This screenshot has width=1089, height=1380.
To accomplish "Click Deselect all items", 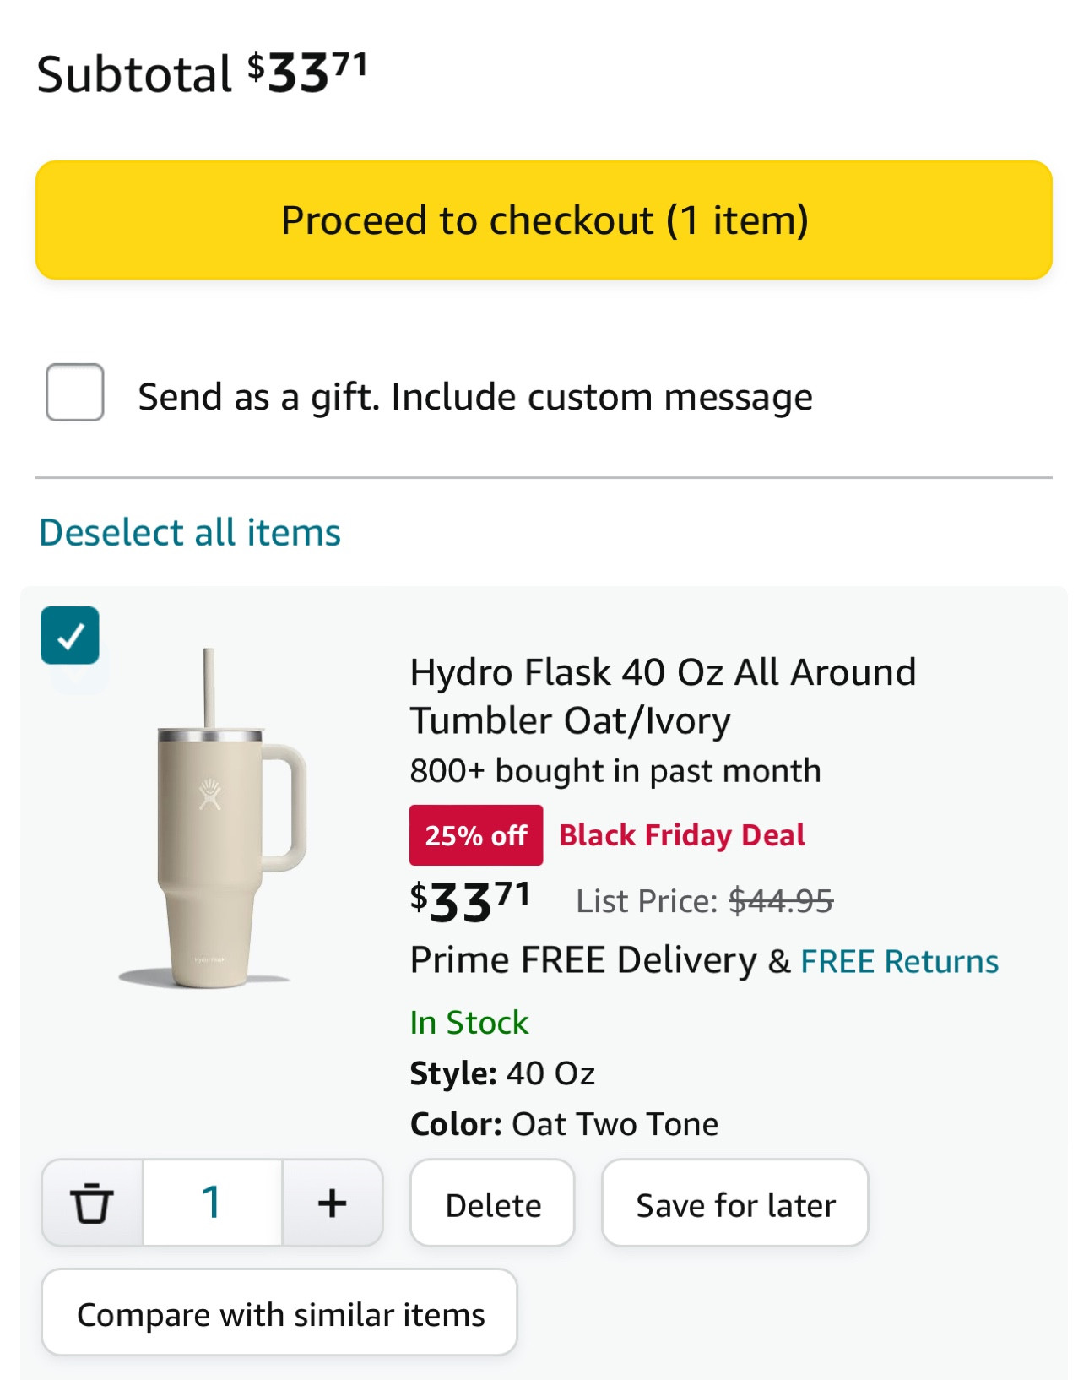I will [188, 531].
